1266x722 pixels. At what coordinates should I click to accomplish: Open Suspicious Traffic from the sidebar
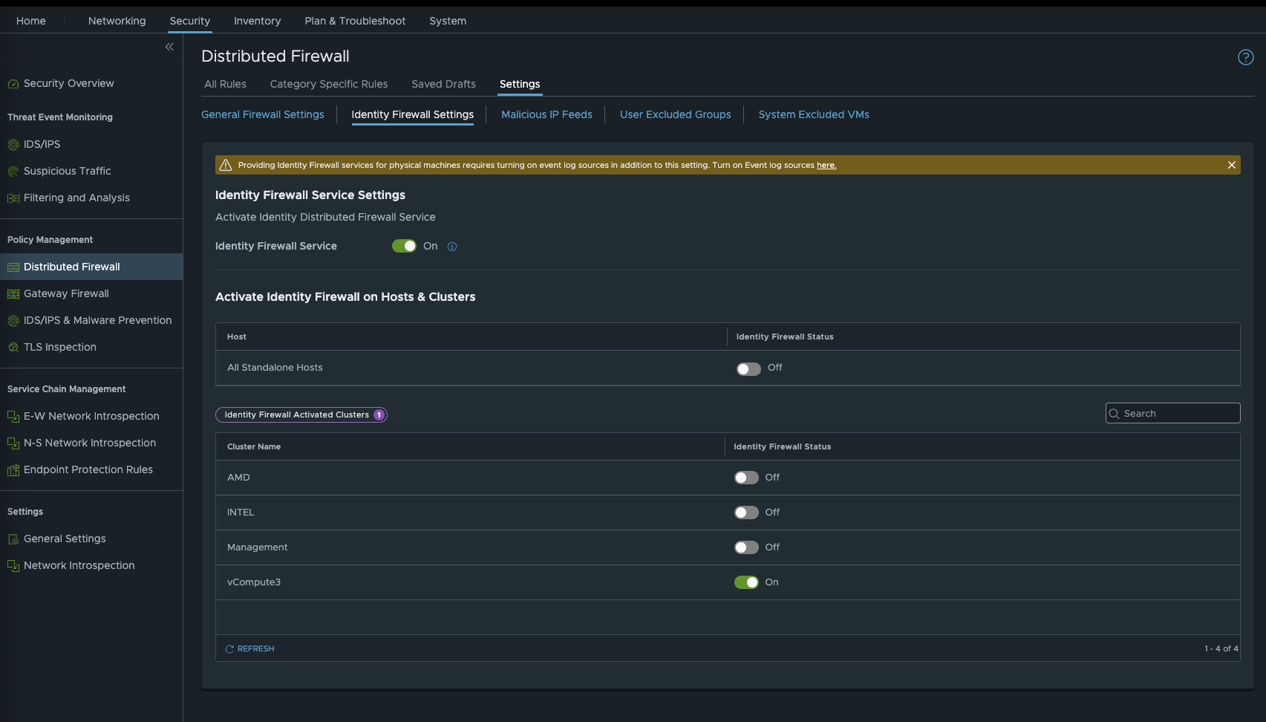click(67, 171)
